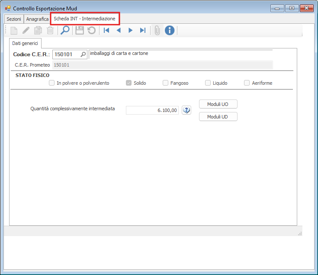The height and width of the screenshot is (275, 318).
Task: Click the paperclip attachment icon
Action: [157, 30]
